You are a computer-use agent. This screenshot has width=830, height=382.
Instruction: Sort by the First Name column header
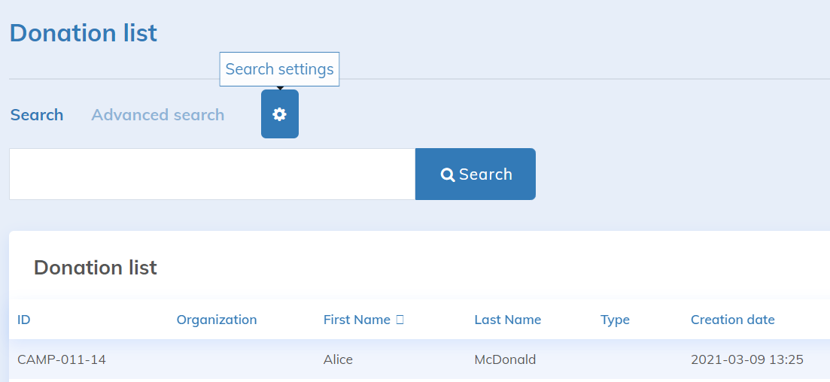(357, 320)
